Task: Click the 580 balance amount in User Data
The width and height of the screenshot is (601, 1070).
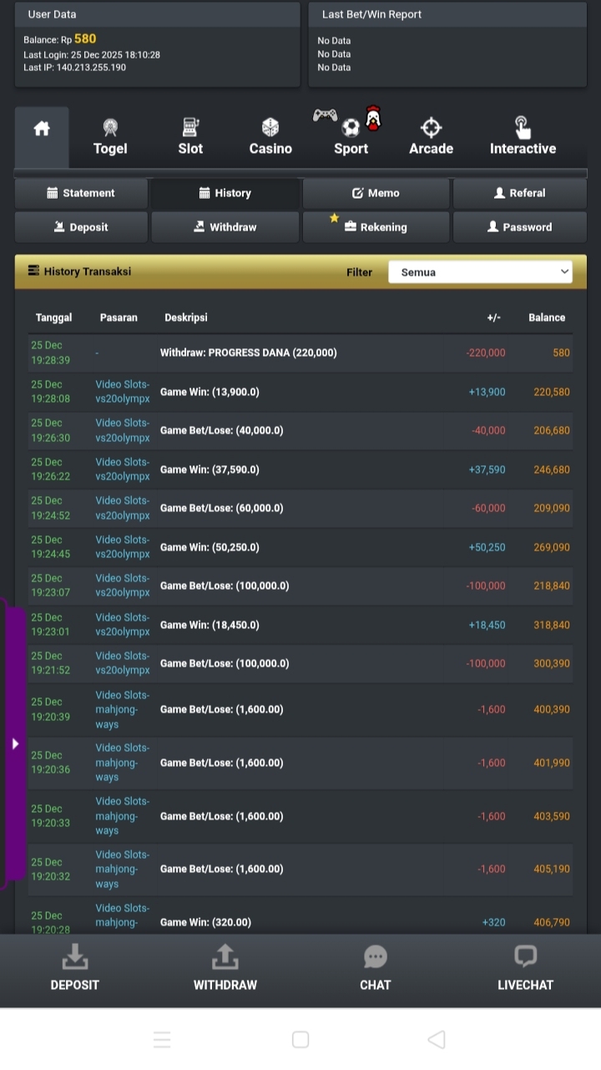Action: (85, 38)
